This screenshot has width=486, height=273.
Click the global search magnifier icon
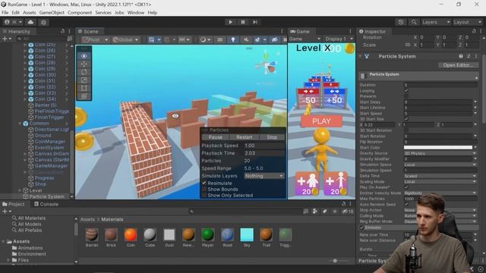[x=414, y=22]
